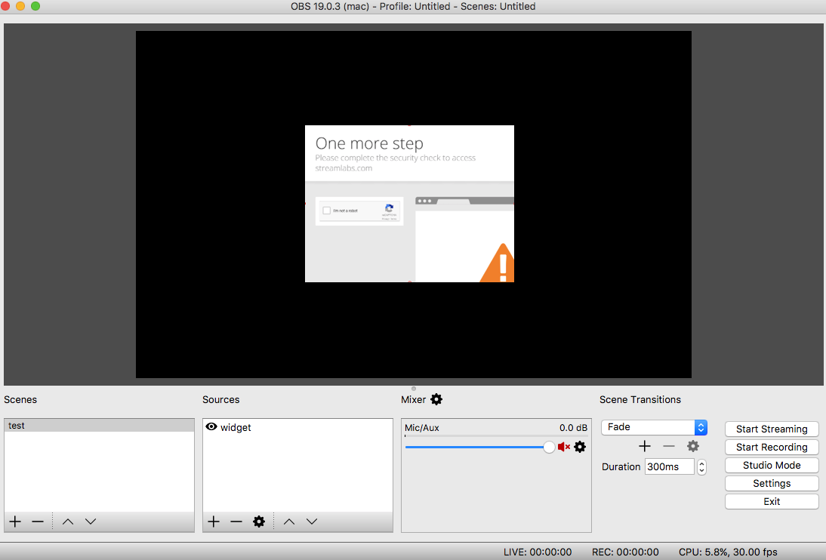Open the Settings button
Screen dimensions: 826x560
tap(772, 483)
